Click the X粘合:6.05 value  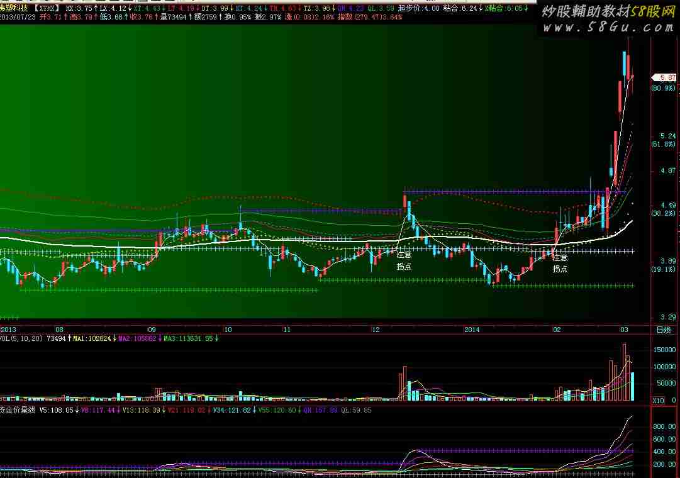click(503, 8)
